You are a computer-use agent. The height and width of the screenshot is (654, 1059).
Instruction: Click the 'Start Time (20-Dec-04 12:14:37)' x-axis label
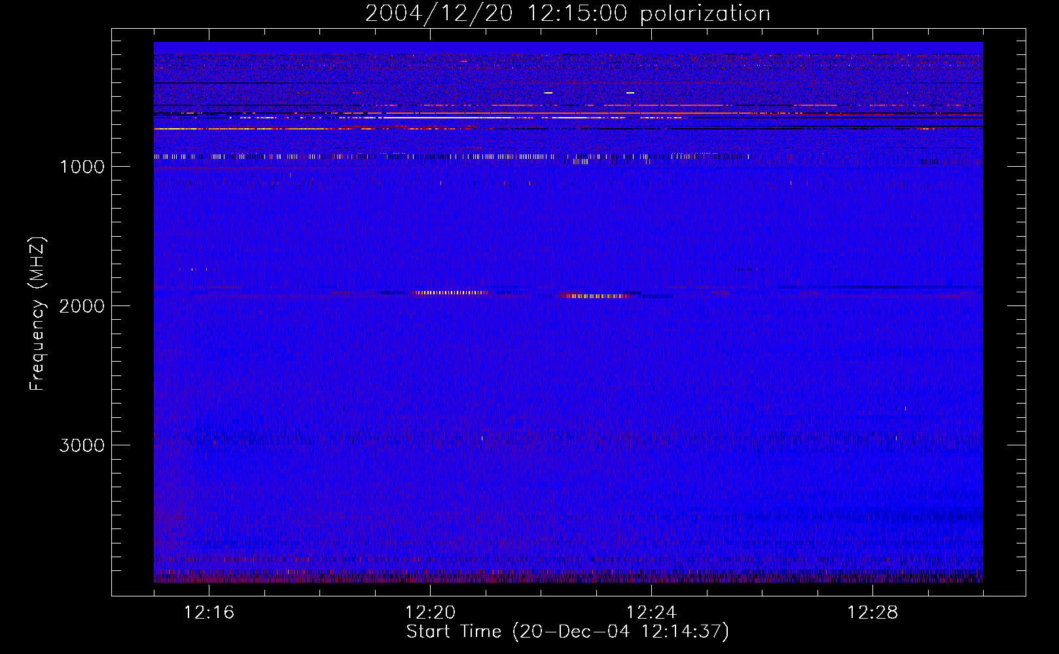(x=567, y=632)
